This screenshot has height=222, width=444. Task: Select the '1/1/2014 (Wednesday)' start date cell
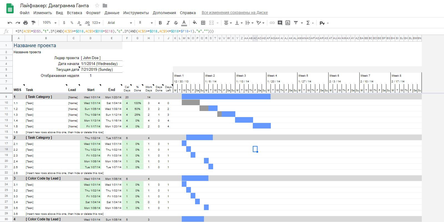tap(101, 64)
